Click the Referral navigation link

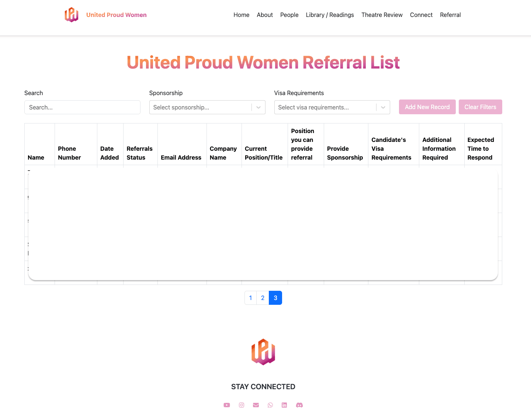click(x=450, y=15)
